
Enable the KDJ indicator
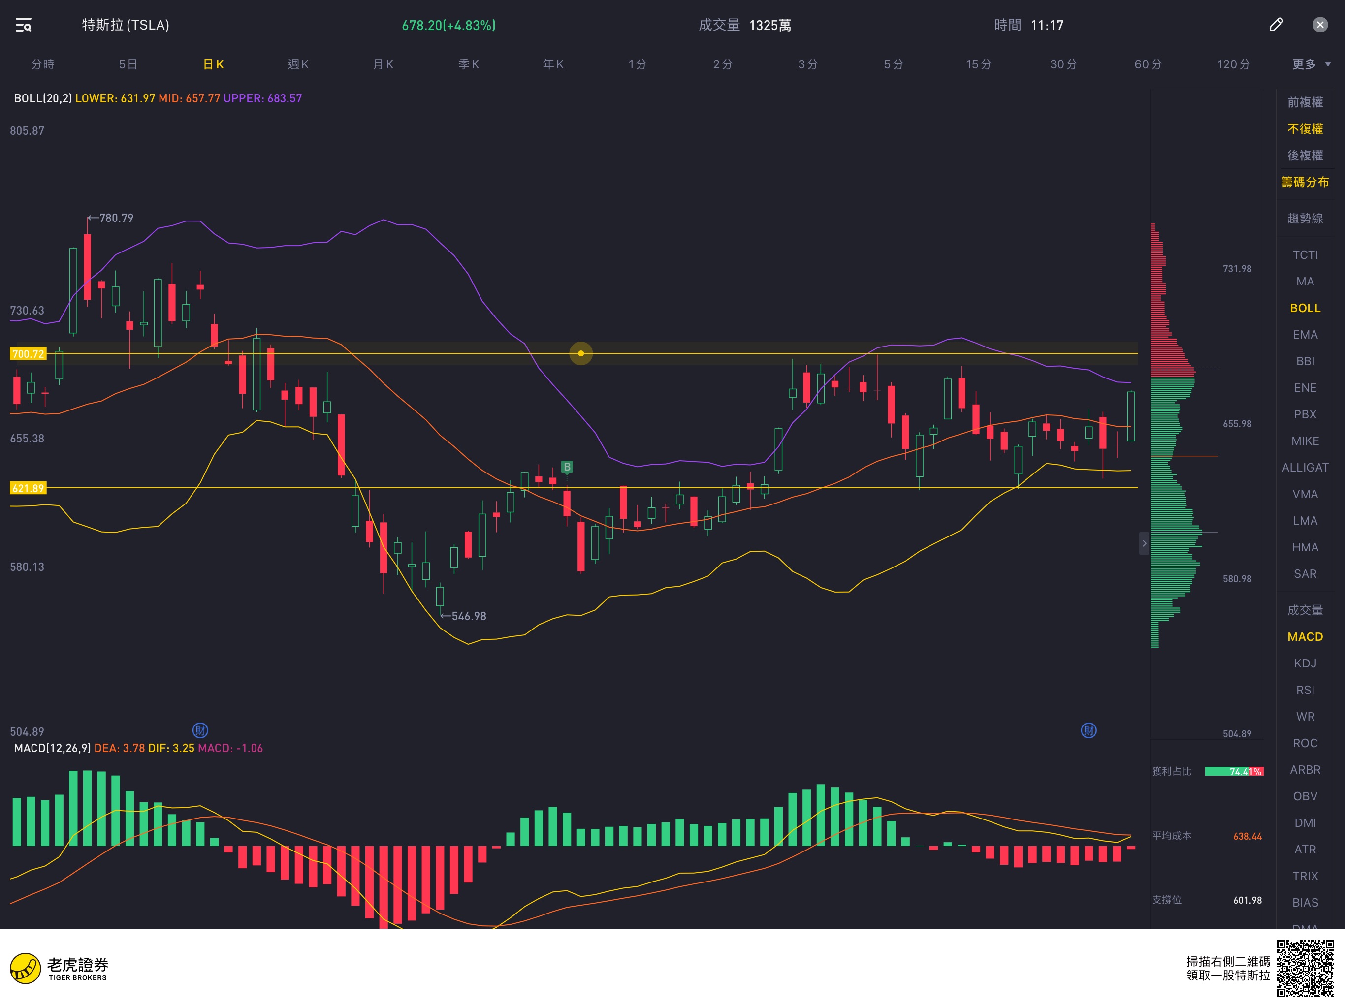1305,663
